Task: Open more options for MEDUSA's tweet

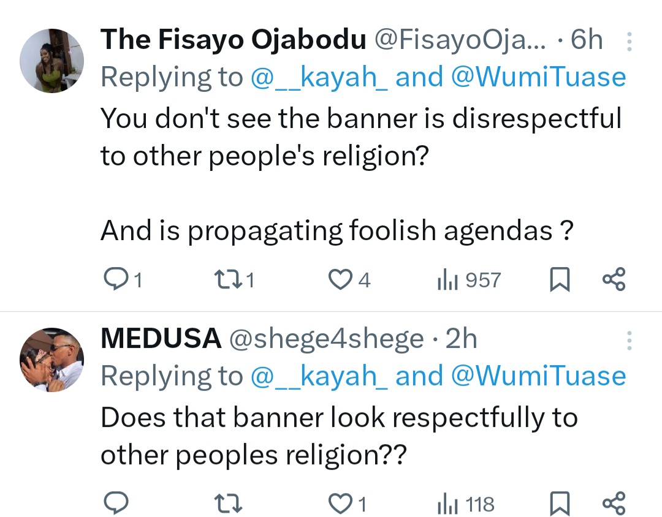Action: [x=629, y=341]
